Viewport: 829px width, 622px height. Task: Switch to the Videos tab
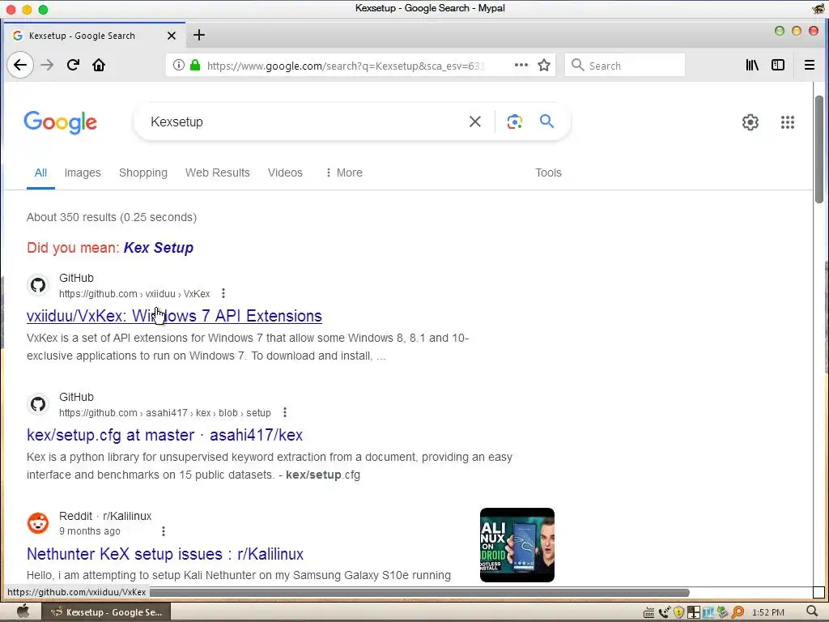point(285,173)
